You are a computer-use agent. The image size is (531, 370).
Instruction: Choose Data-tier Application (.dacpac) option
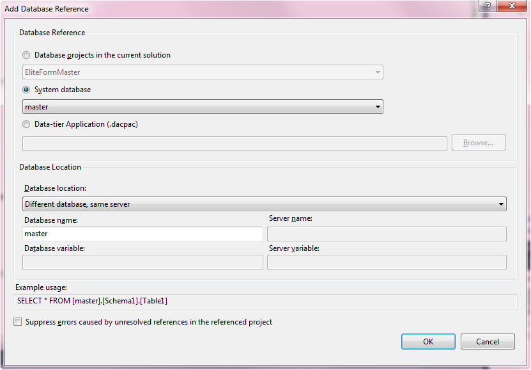pyautogui.click(x=26, y=124)
